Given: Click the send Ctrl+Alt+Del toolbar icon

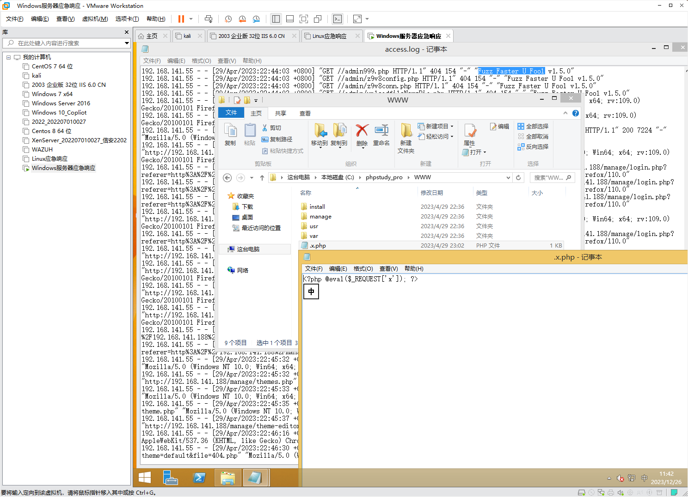Looking at the screenshot, I should [209, 19].
